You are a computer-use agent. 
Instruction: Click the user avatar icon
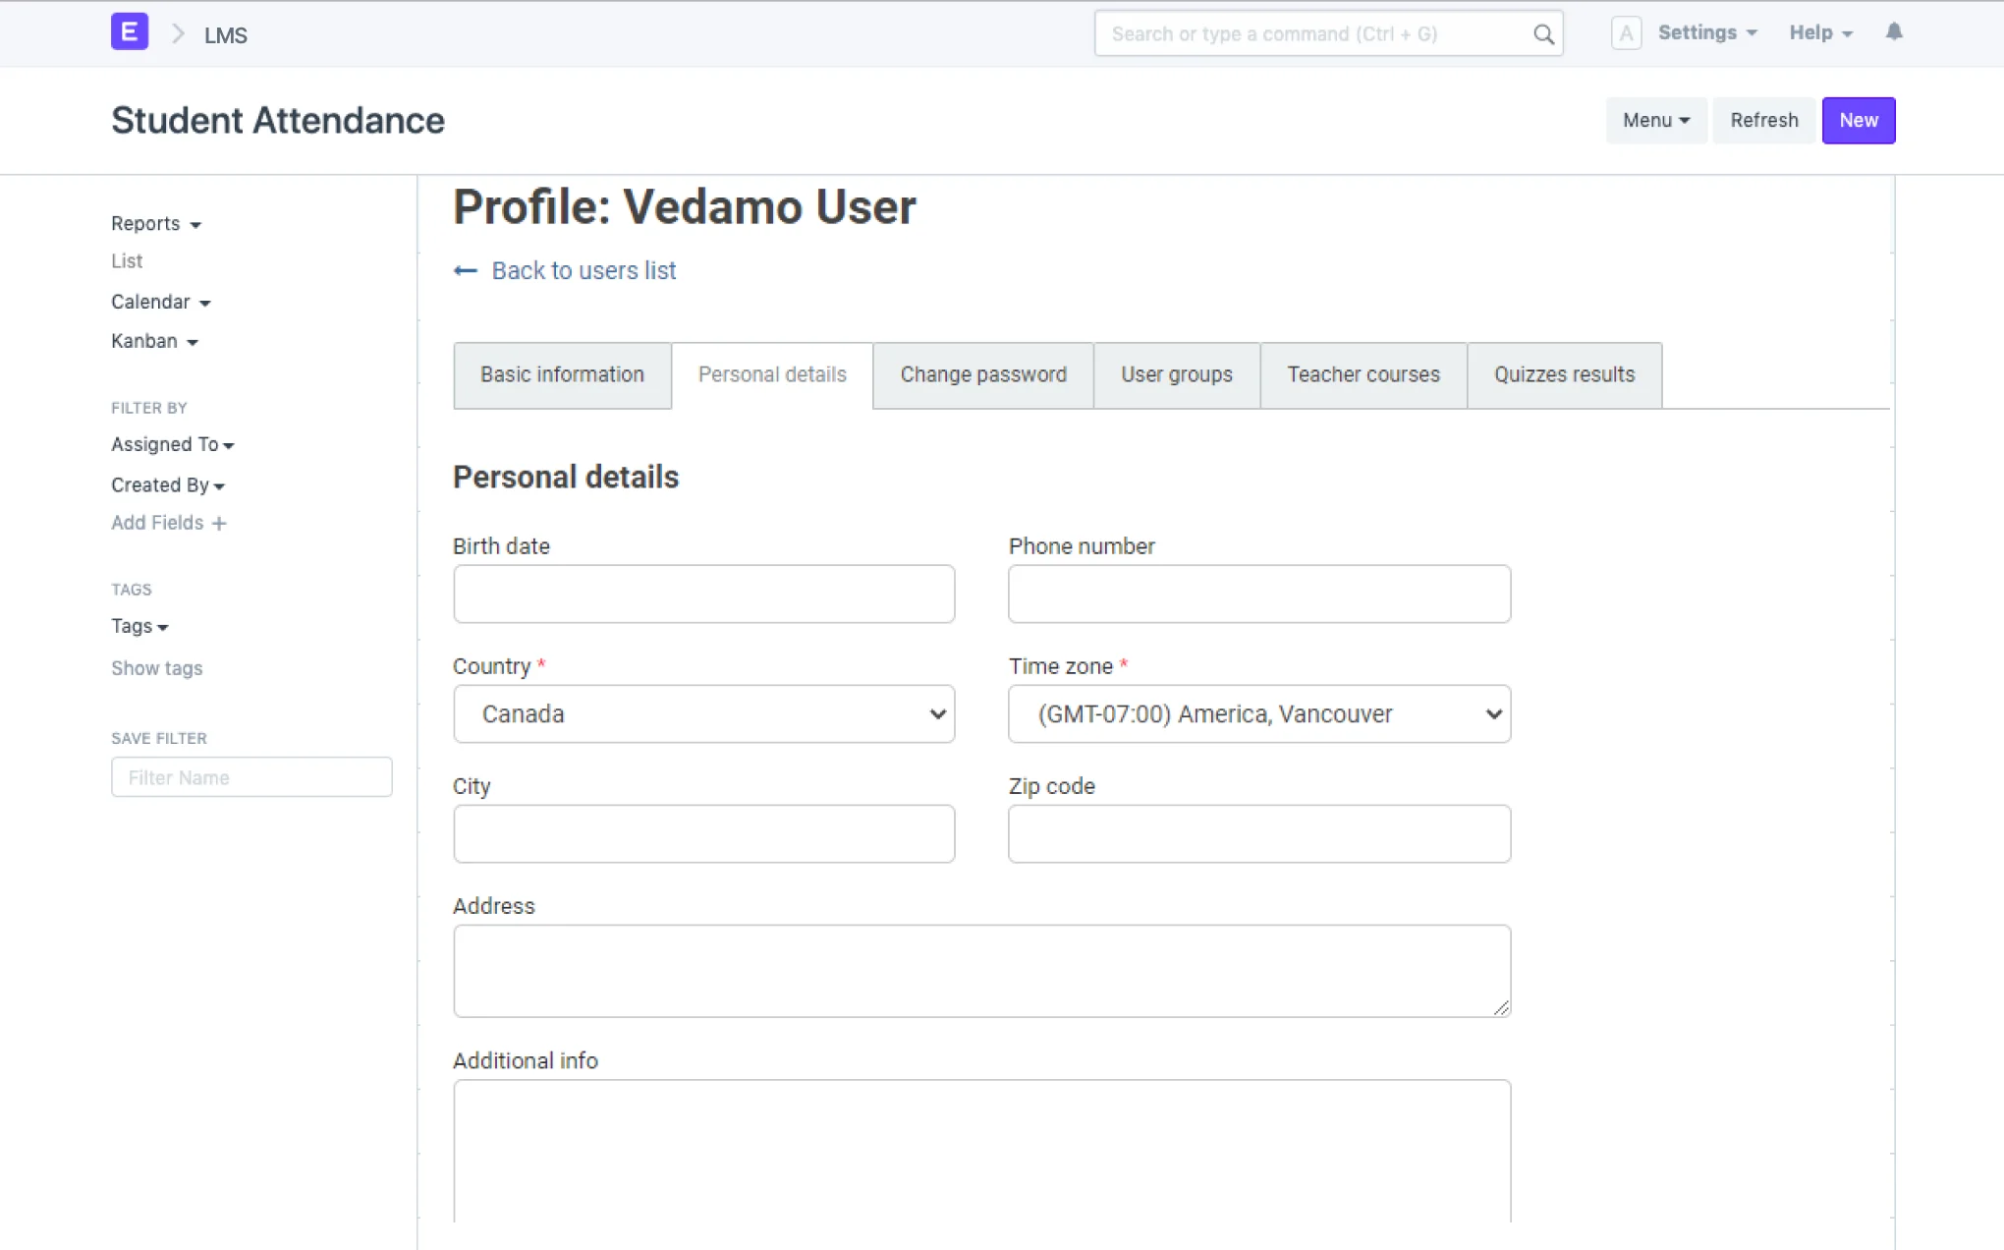point(1627,32)
